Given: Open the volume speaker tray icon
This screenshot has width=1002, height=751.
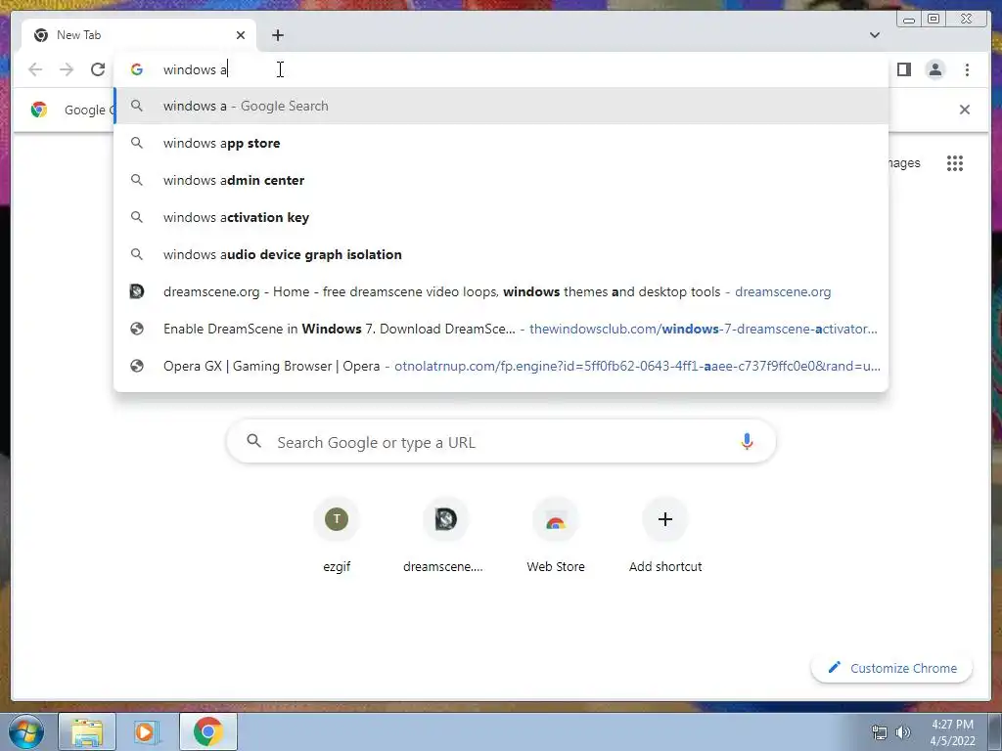Looking at the screenshot, I should tap(903, 732).
